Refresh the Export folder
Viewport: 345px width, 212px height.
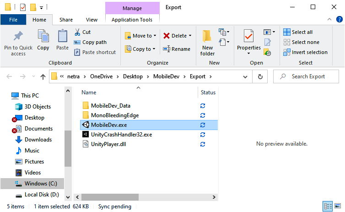click(x=260, y=76)
